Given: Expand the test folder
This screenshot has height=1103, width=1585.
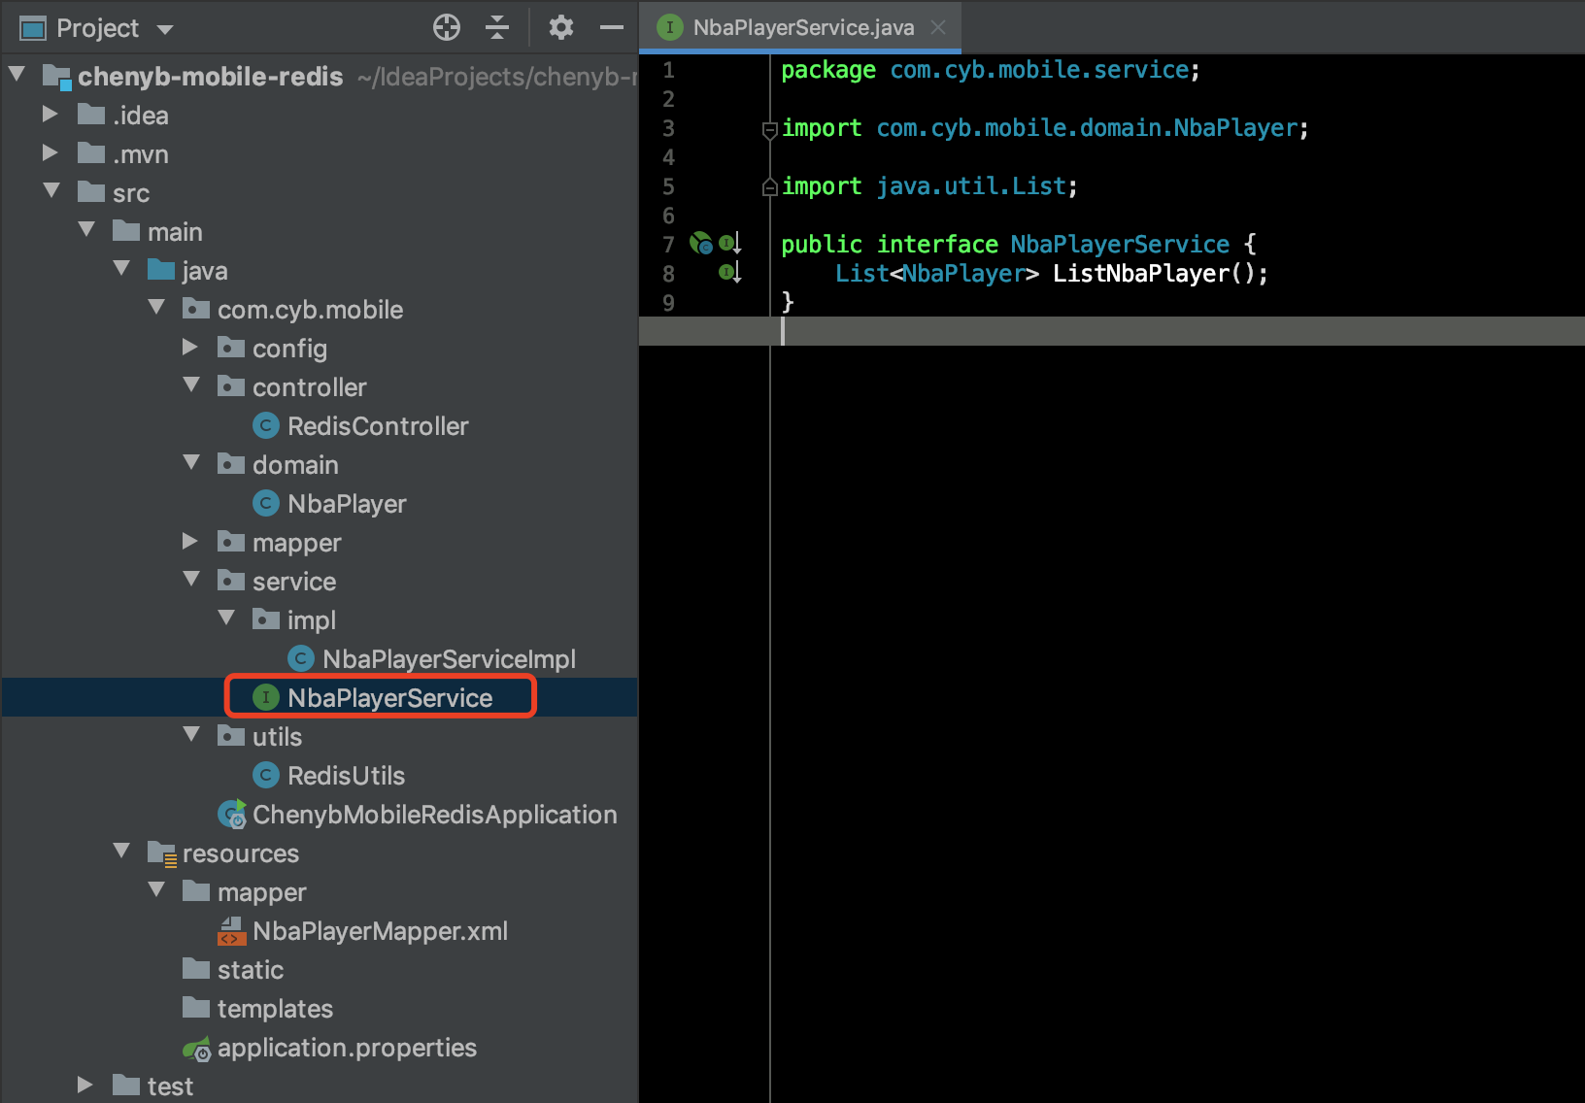Looking at the screenshot, I should coord(85,1085).
